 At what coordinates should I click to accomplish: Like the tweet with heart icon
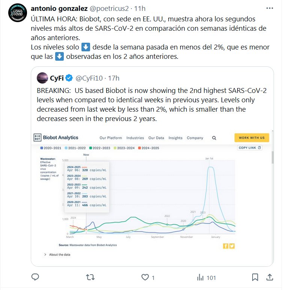tap(145, 277)
